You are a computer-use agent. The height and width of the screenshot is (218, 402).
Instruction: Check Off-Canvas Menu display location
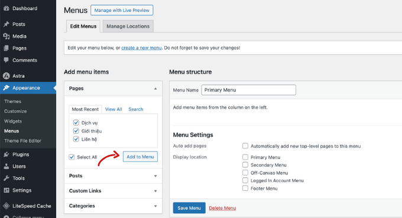245,173
